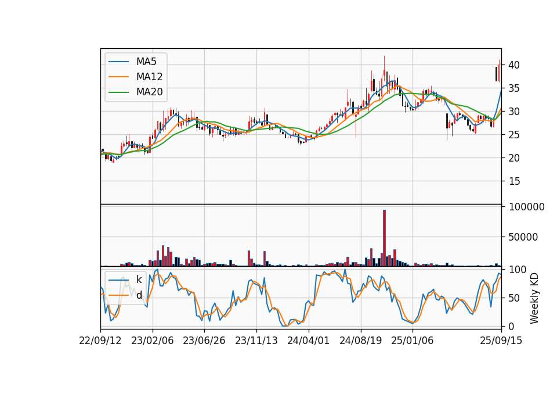Click the price axis value 25
The image size is (557, 401).
[514, 135]
